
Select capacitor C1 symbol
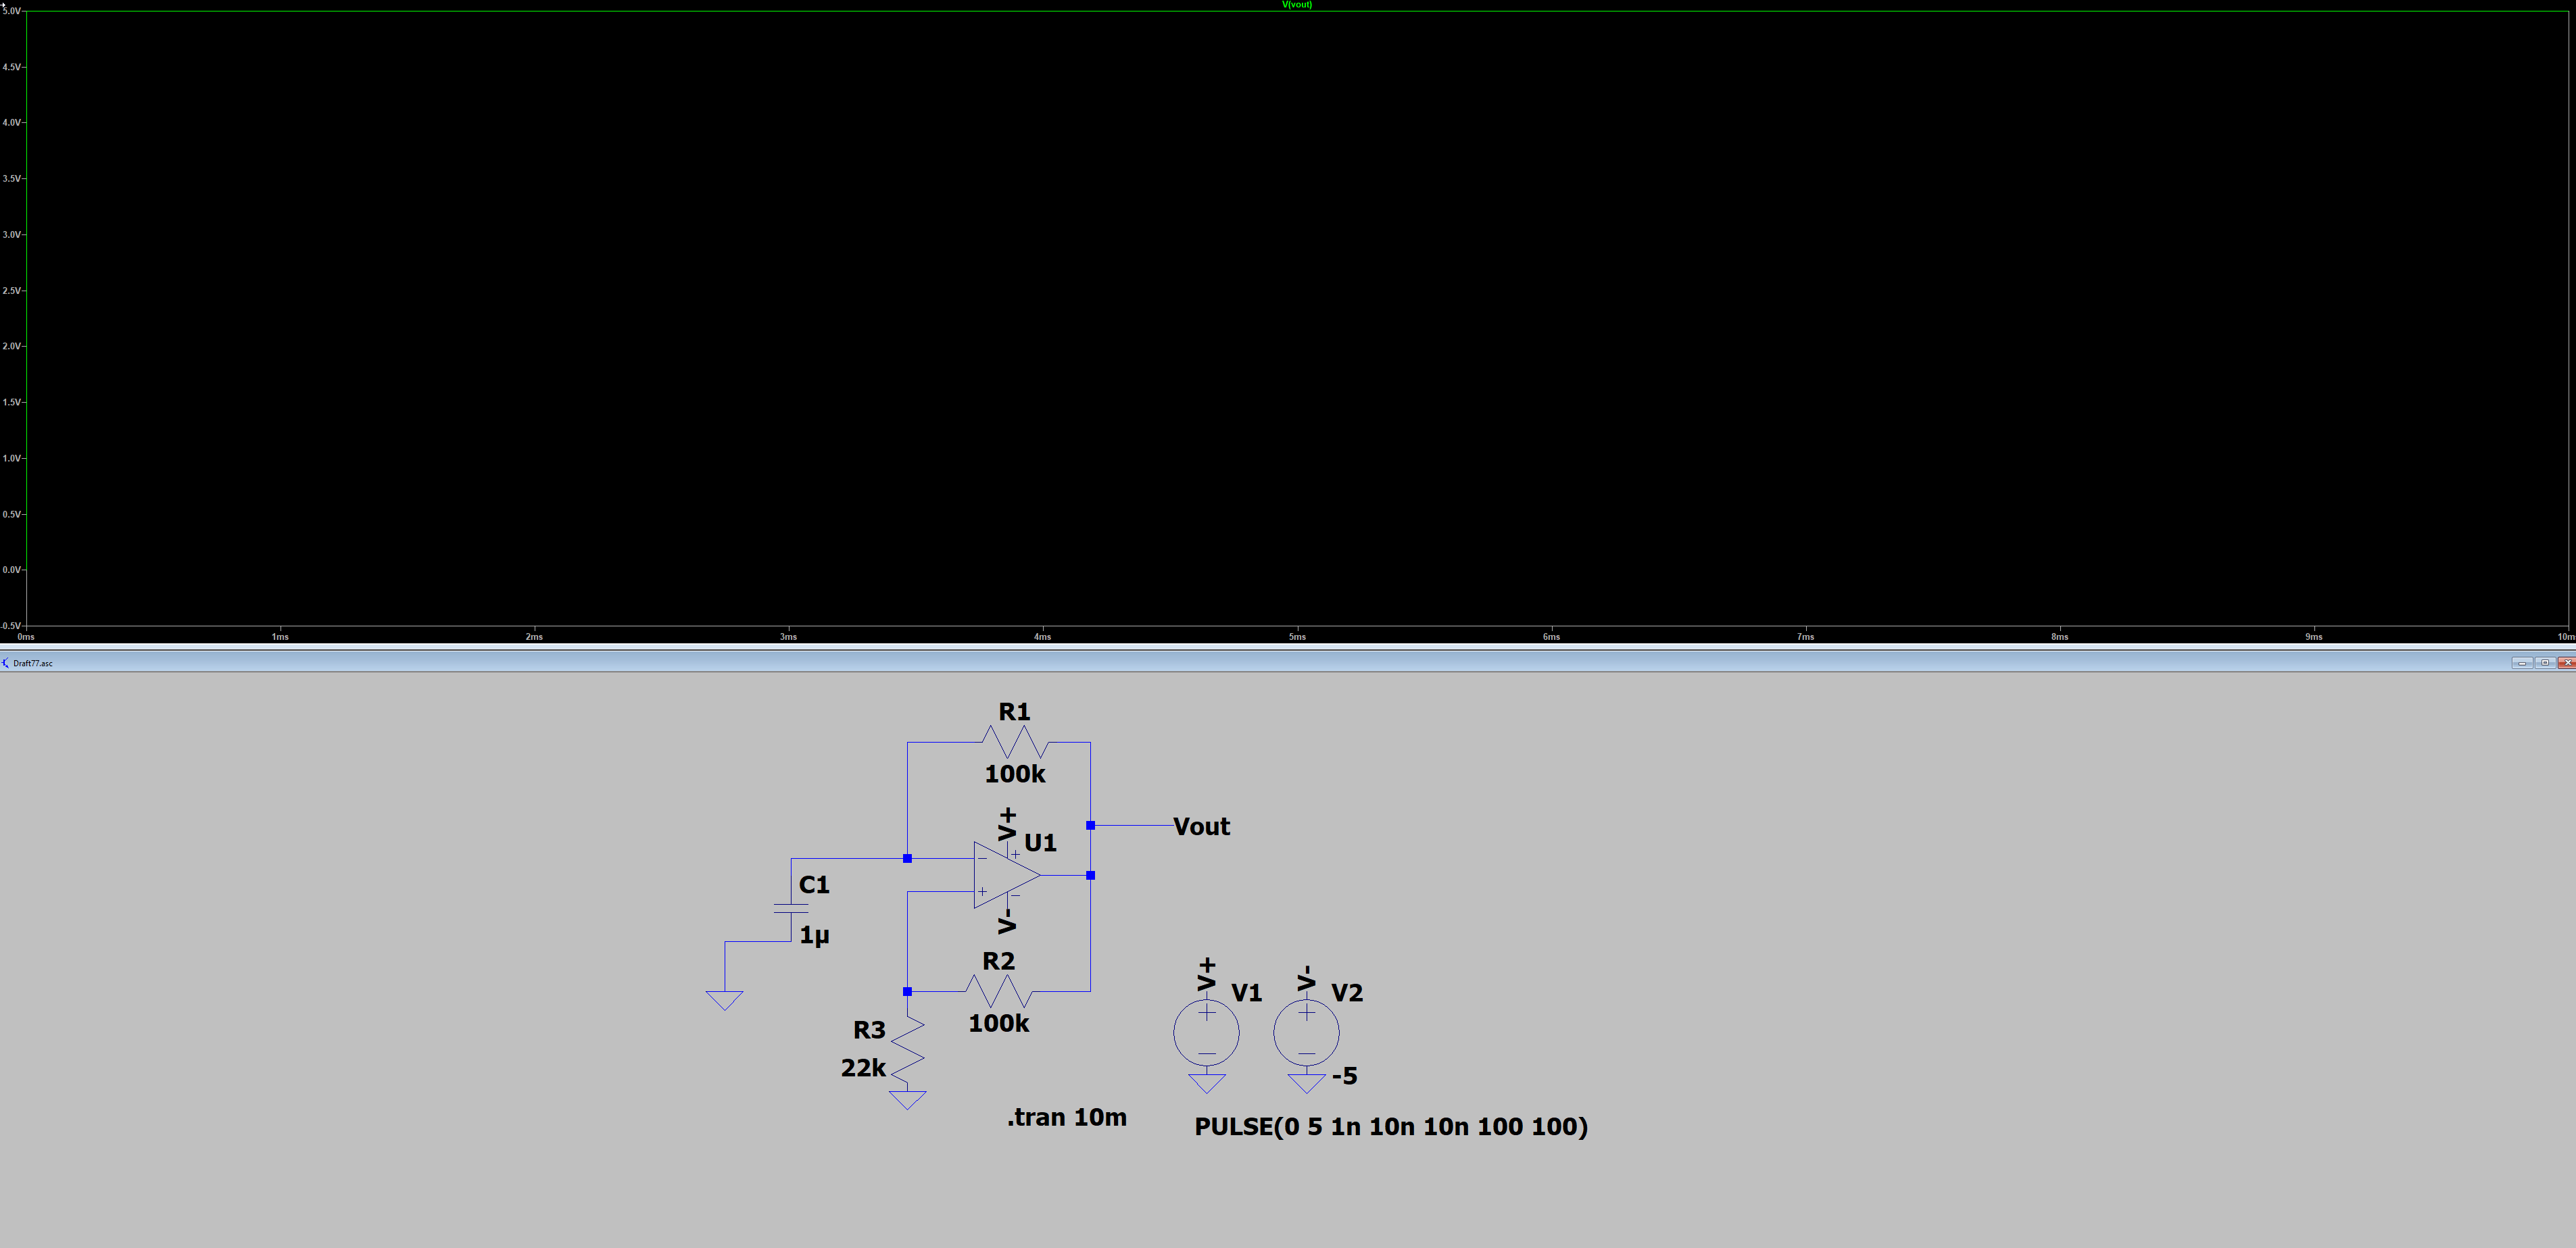coord(791,908)
